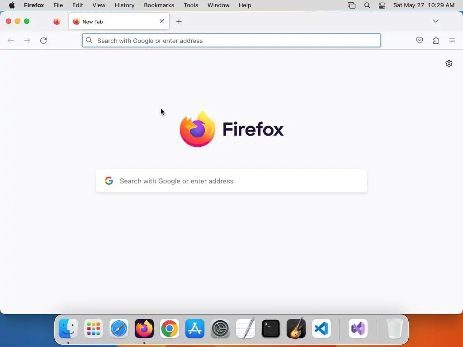Open the Firefox application menu
The image size is (463, 347).
(34, 5)
